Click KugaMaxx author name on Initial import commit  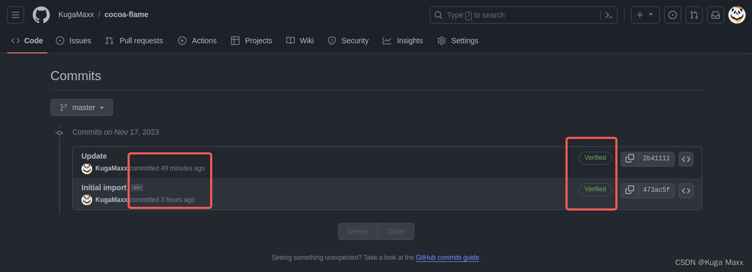(111, 200)
